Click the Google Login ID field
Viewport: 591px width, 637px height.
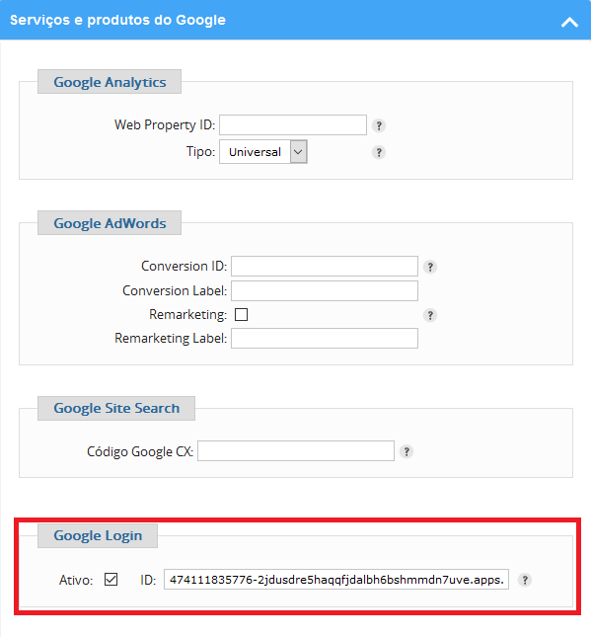336,580
